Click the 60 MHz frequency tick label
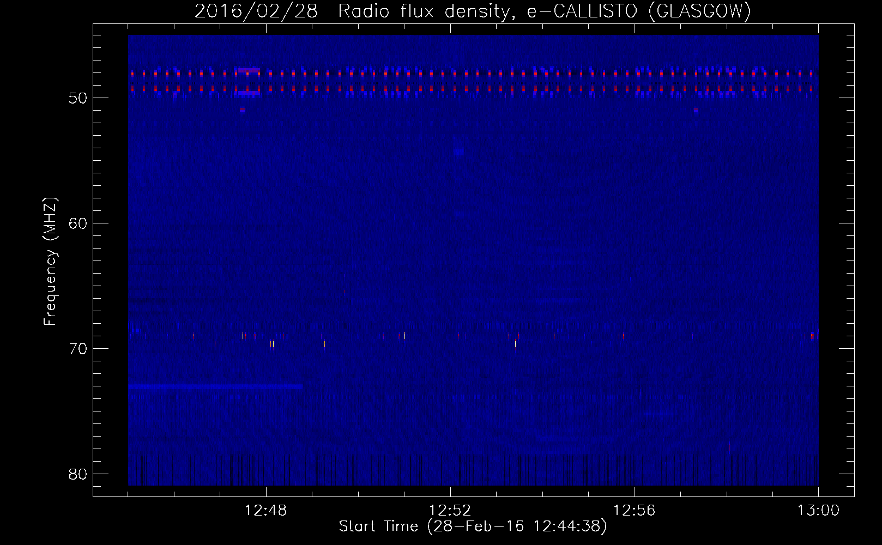This screenshot has height=545, width=882. coord(78,223)
